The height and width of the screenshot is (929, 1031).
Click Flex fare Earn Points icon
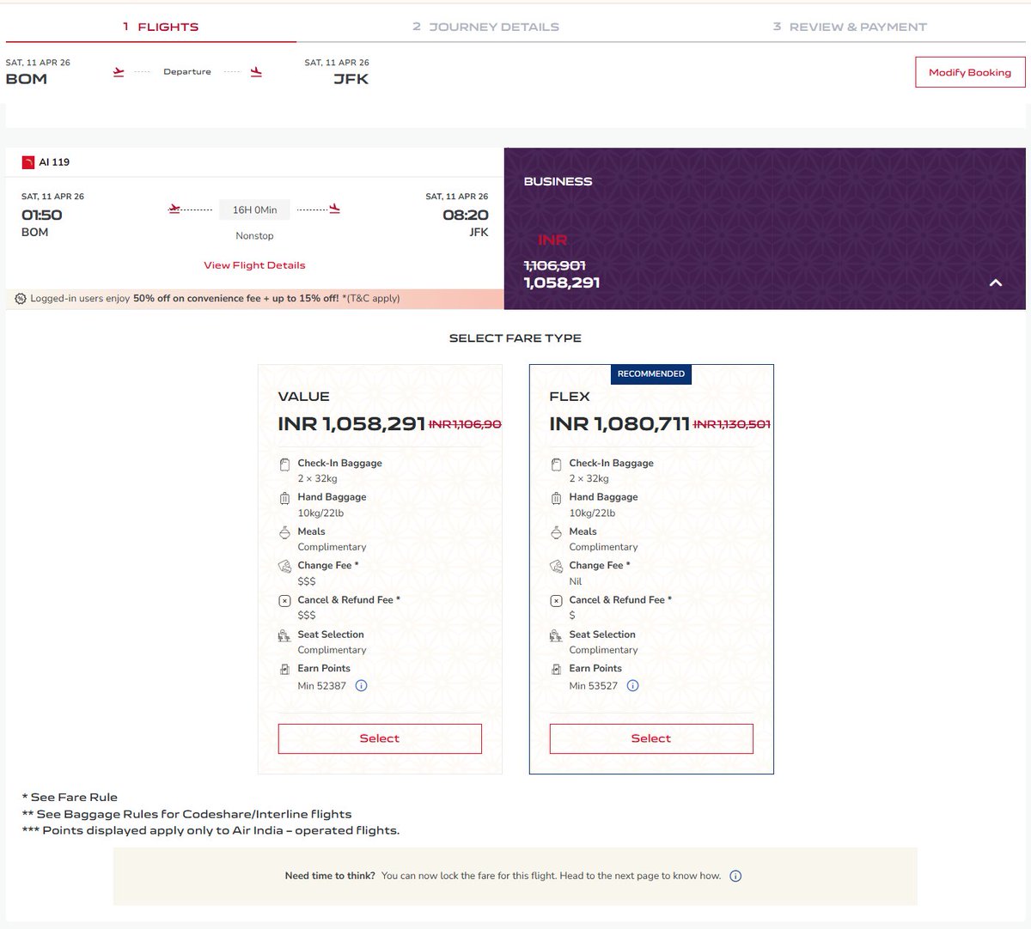[x=557, y=670]
